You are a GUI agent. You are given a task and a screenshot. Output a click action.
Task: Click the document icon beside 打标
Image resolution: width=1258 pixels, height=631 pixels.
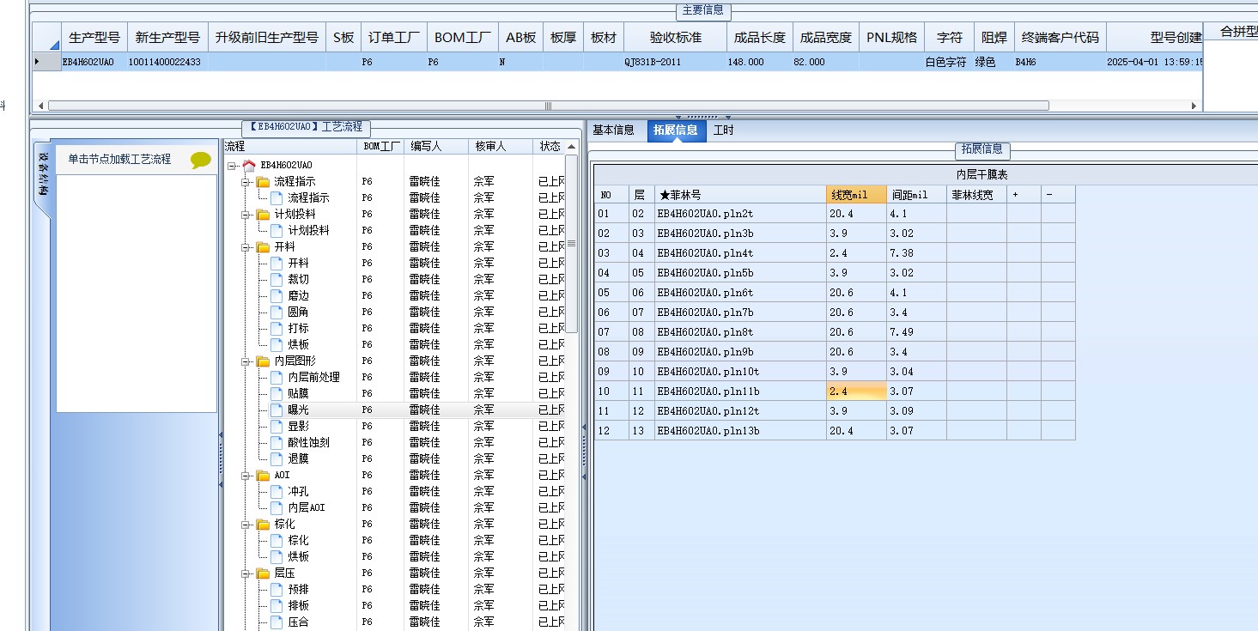277,329
